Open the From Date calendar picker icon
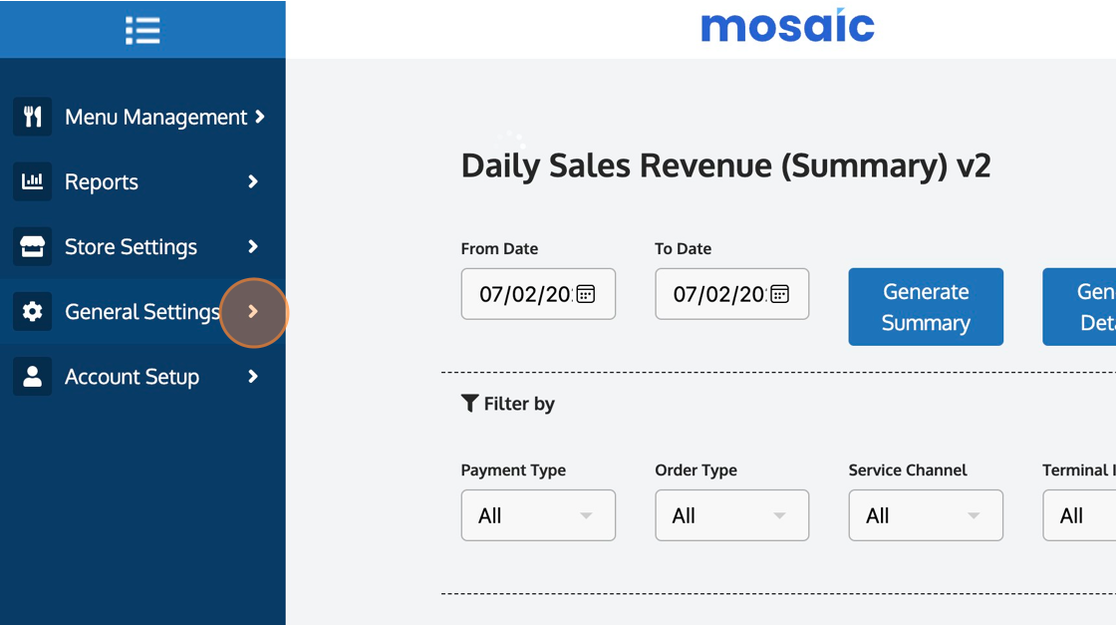 [x=586, y=294]
